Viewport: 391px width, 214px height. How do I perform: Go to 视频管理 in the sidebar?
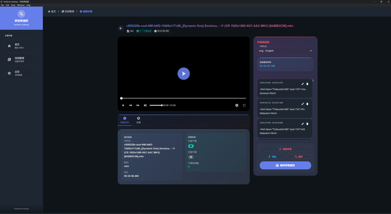coord(21,59)
